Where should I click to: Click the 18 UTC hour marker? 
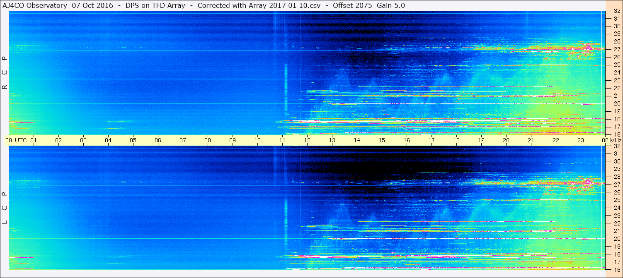pos(456,140)
